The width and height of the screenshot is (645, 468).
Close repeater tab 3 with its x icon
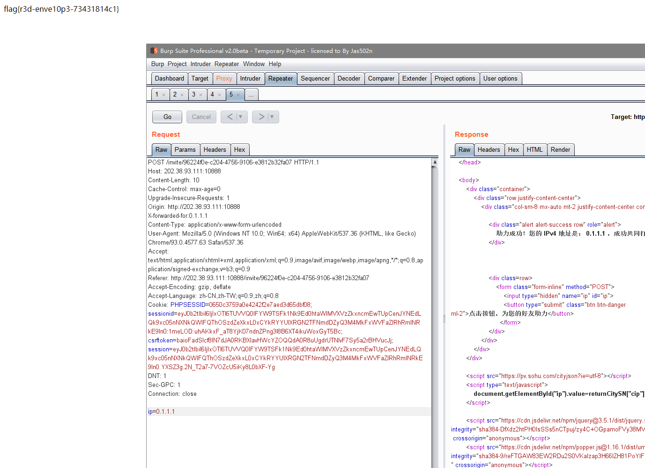(x=201, y=95)
